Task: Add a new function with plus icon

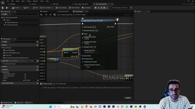Action: click(37, 61)
